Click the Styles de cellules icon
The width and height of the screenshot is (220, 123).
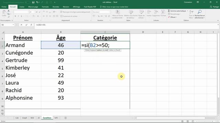[141, 12]
